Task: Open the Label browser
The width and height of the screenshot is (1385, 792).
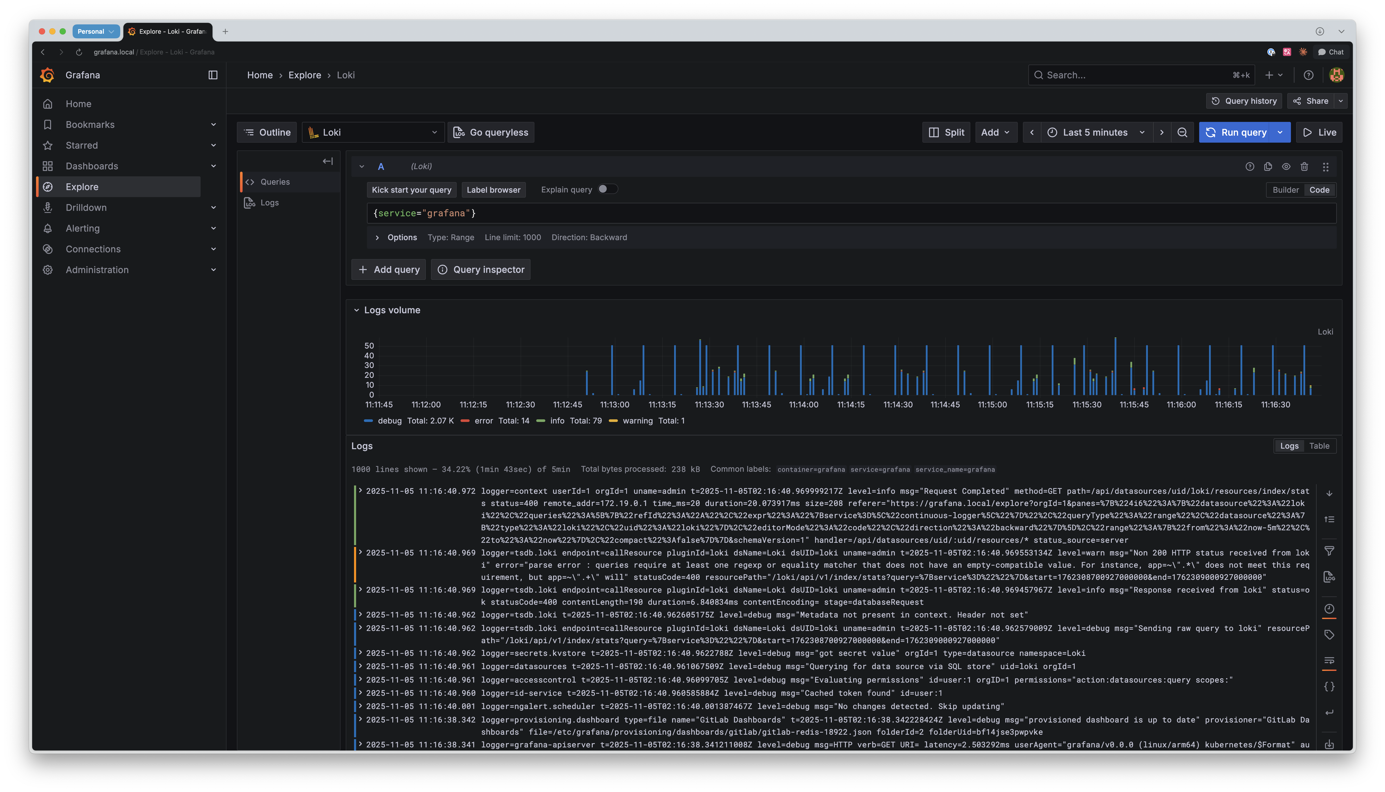Action: point(493,189)
